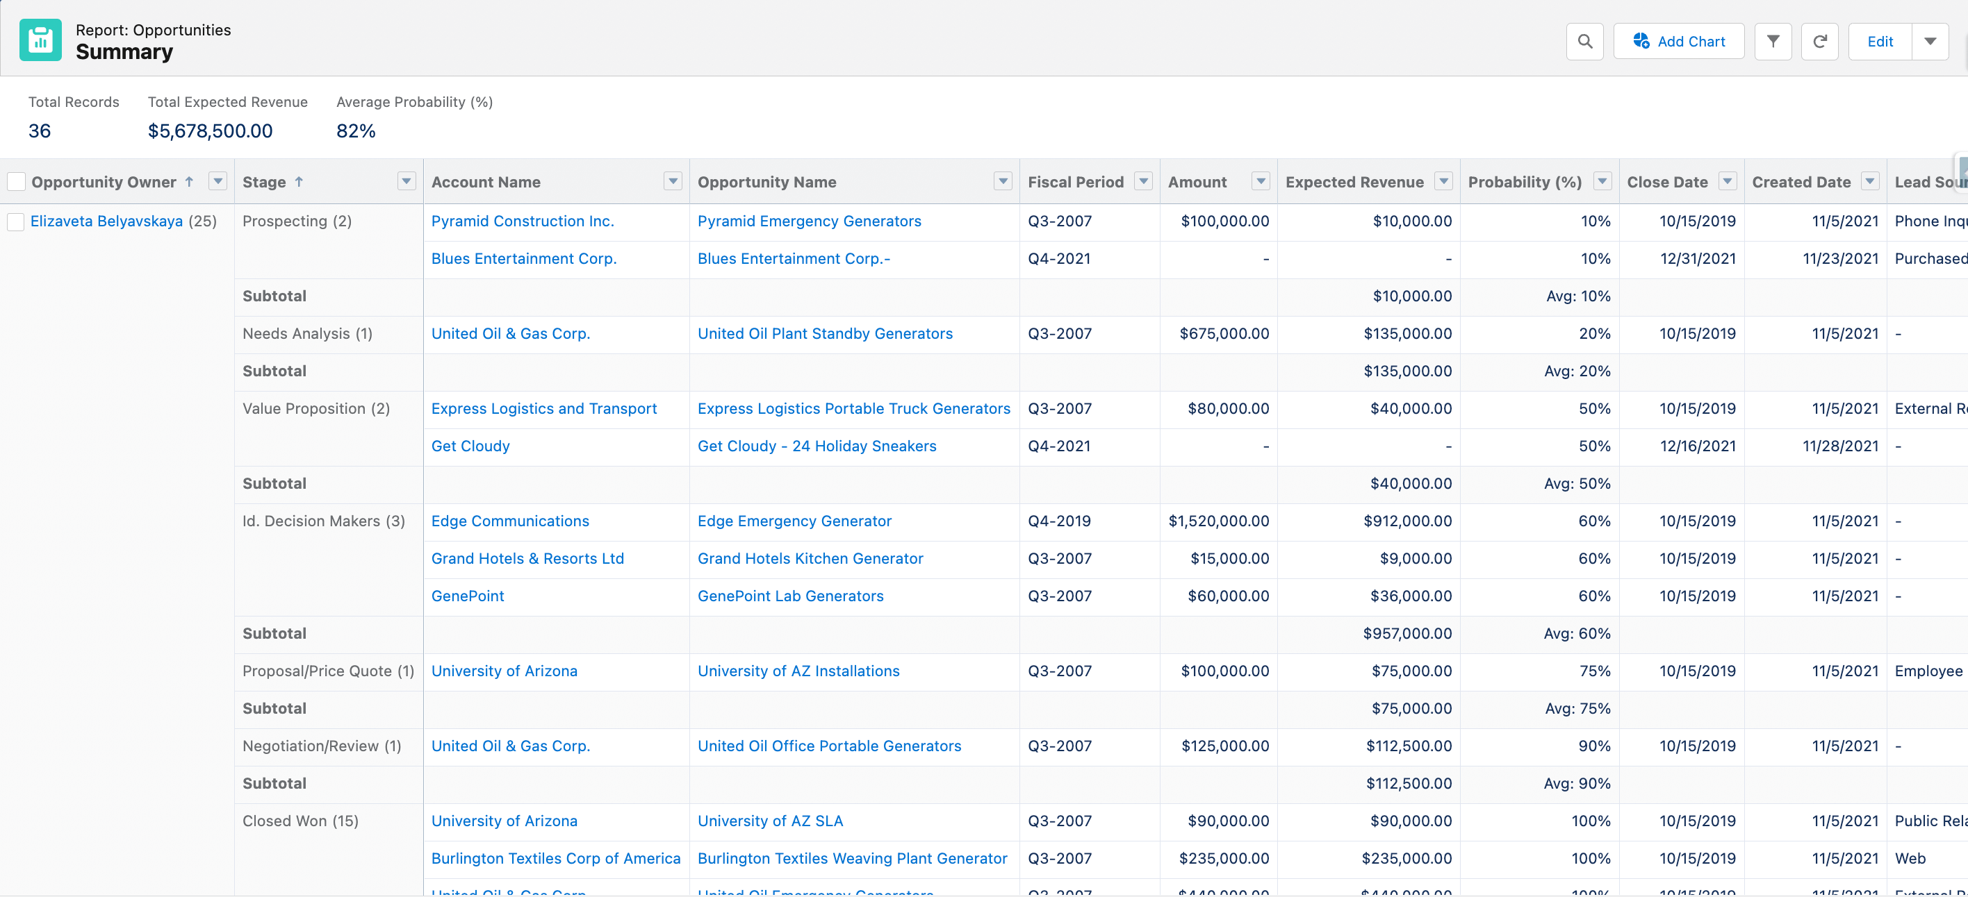The height and width of the screenshot is (897, 1968).
Task: Open Edge Emergency Generator opportunity
Action: [794, 521]
